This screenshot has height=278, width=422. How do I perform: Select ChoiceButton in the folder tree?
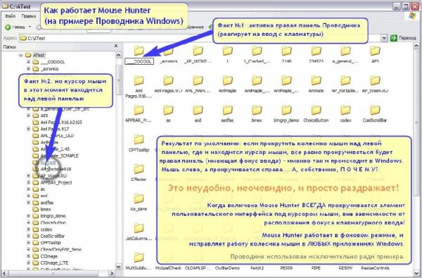point(53,223)
